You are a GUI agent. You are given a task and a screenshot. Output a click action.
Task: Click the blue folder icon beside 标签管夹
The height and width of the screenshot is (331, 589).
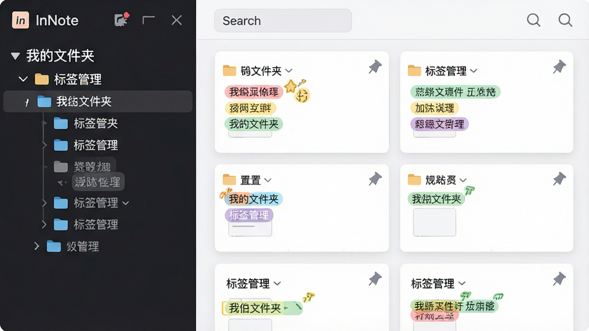60,123
